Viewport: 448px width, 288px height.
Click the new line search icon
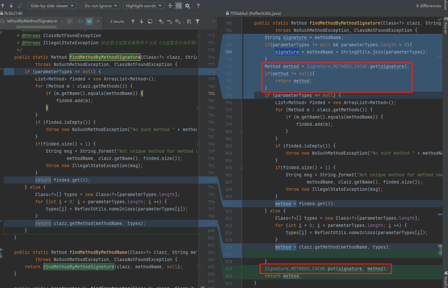point(70,22)
